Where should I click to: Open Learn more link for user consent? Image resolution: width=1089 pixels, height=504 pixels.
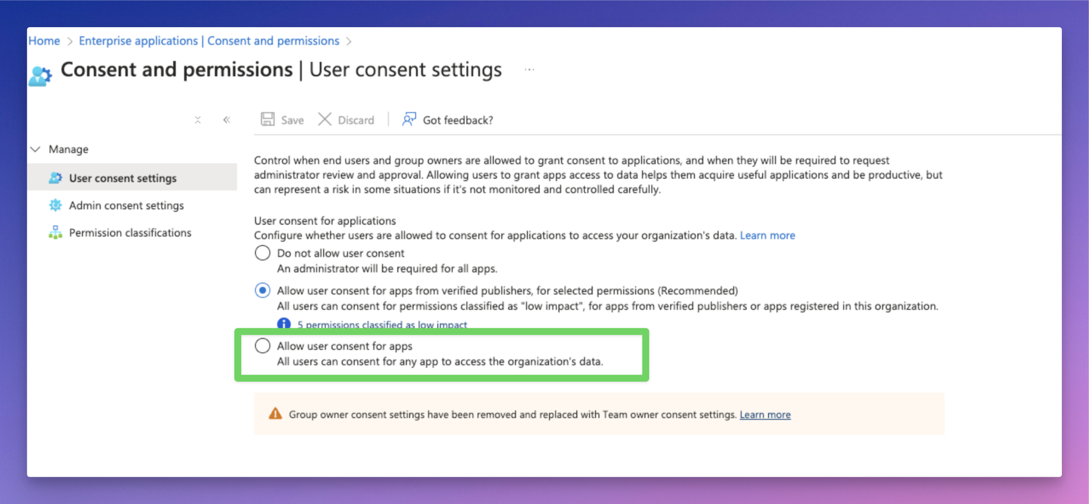tap(767, 235)
